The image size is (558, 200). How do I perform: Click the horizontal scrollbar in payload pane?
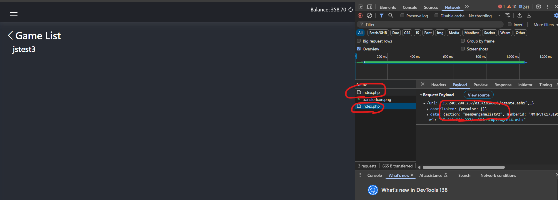(463, 167)
